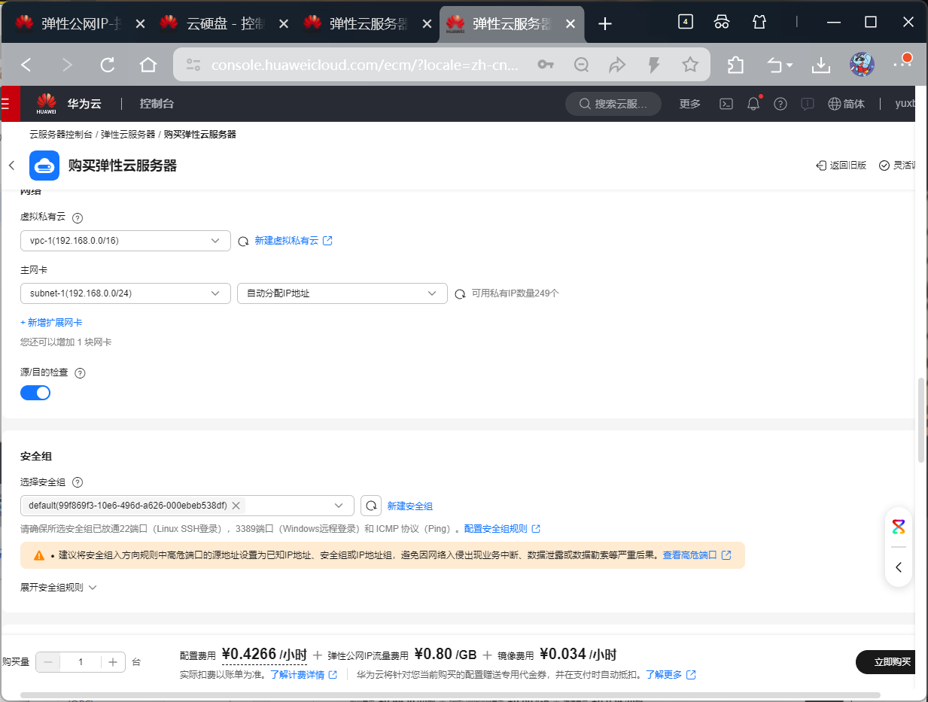Click the browser tab count indicator 4

(685, 22)
